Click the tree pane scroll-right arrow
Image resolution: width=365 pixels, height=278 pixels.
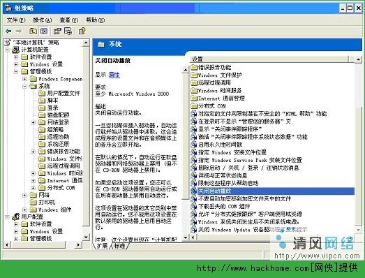coord(78,244)
